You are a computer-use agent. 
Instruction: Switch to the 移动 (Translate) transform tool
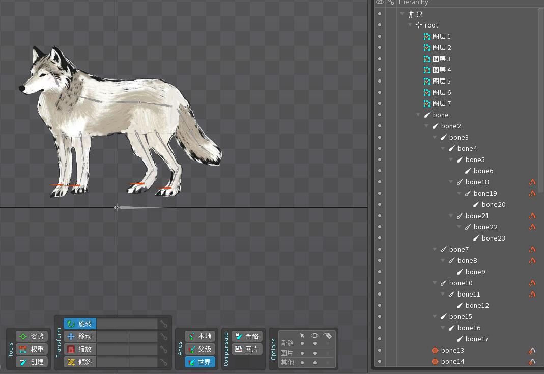(80, 336)
